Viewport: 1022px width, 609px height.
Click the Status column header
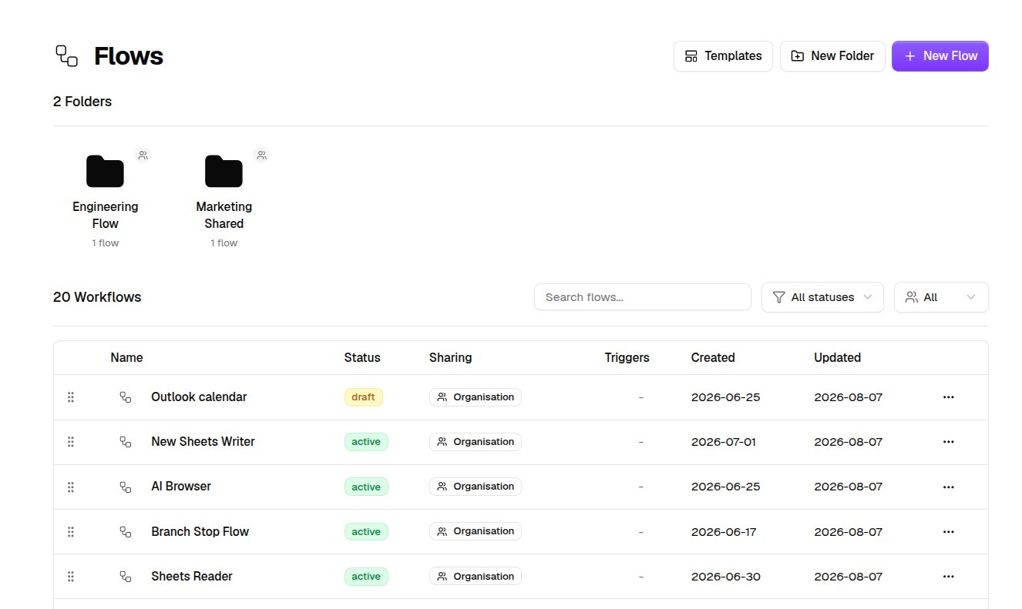(362, 357)
